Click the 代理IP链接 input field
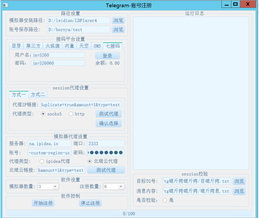The image size is (259, 218). [81, 105]
